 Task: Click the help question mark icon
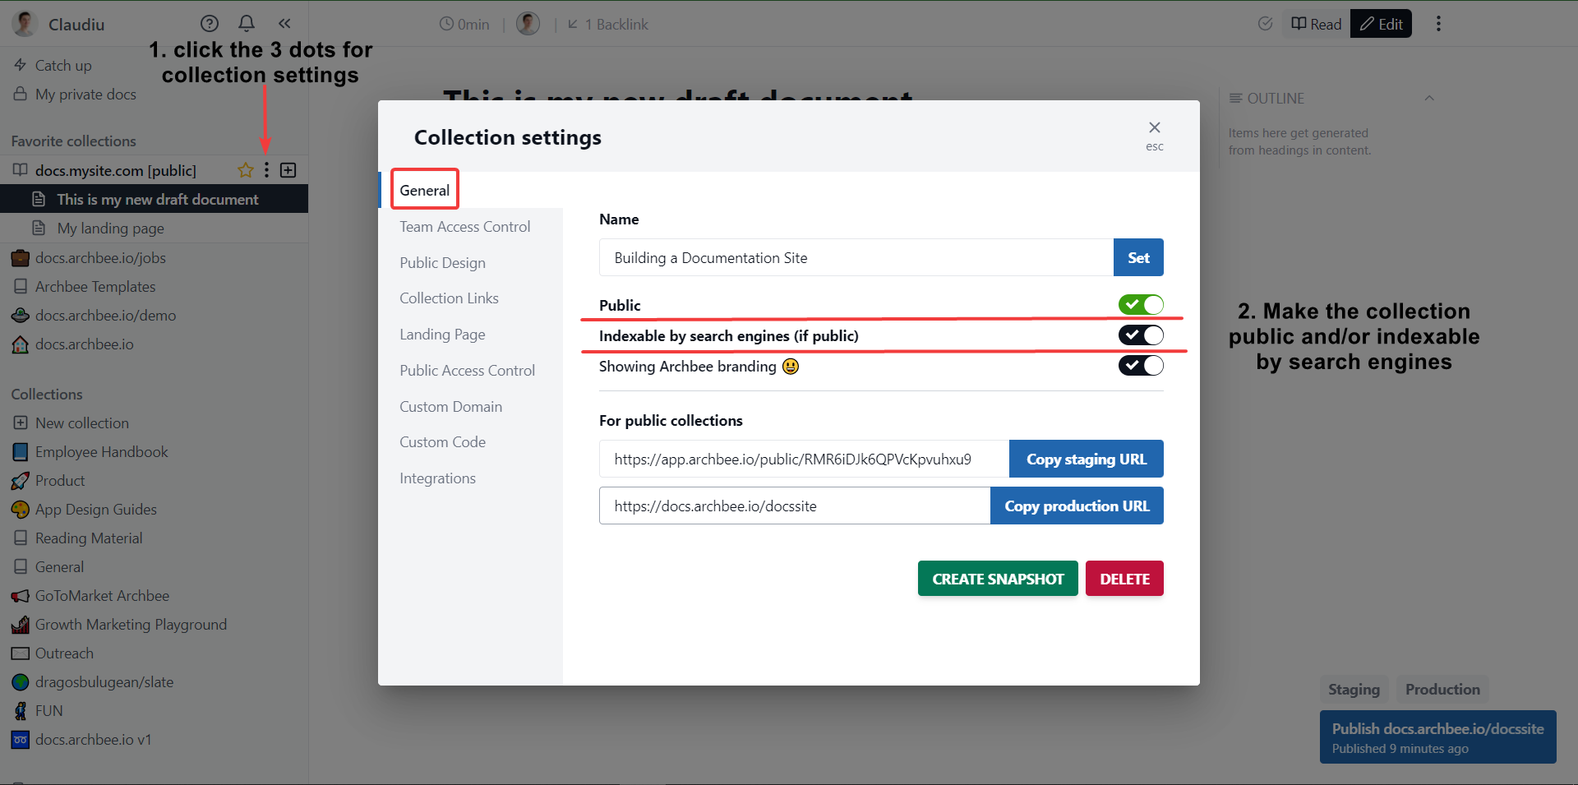pyautogui.click(x=210, y=23)
